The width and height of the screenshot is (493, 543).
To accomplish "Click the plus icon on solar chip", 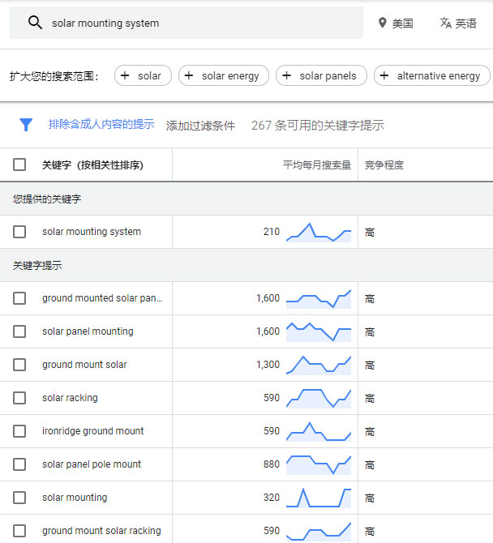I will (125, 75).
